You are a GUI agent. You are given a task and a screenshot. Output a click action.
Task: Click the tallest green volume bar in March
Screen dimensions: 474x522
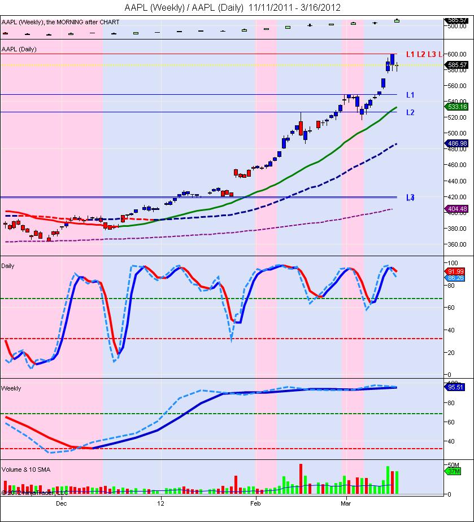pyautogui.click(x=388, y=480)
